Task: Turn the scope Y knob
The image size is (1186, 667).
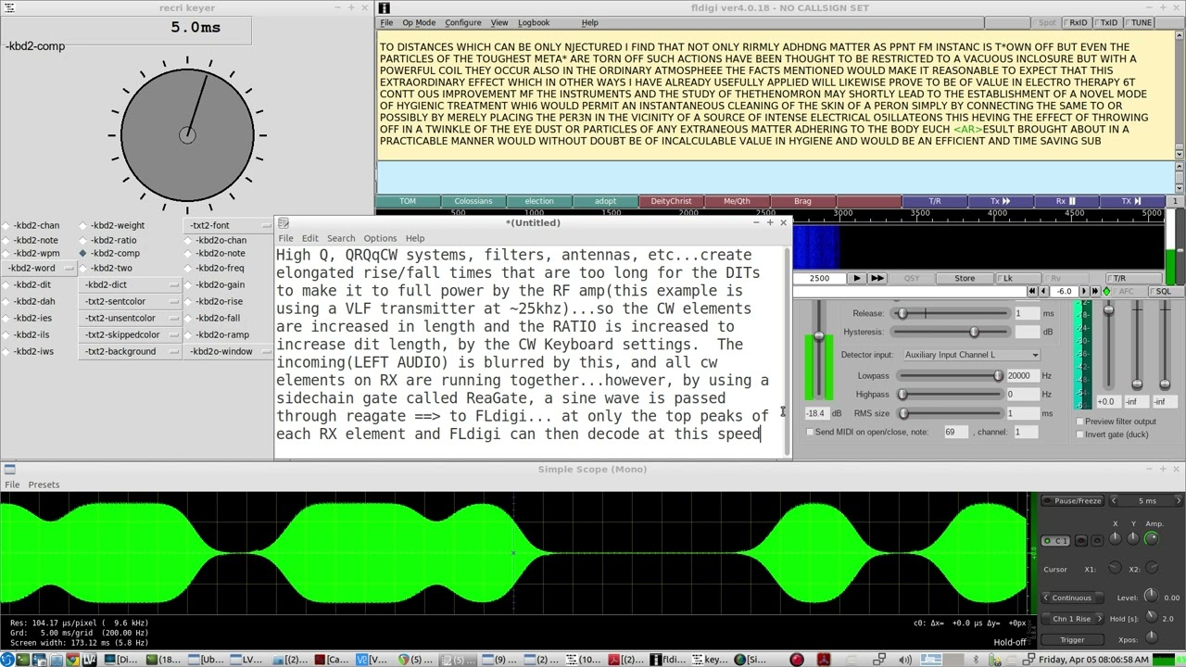Action: click(1133, 538)
